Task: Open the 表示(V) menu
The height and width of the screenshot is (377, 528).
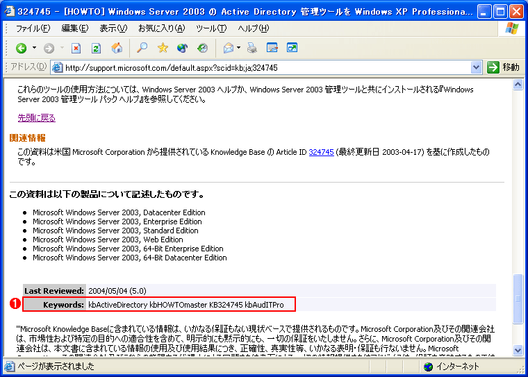Action: pos(113,28)
